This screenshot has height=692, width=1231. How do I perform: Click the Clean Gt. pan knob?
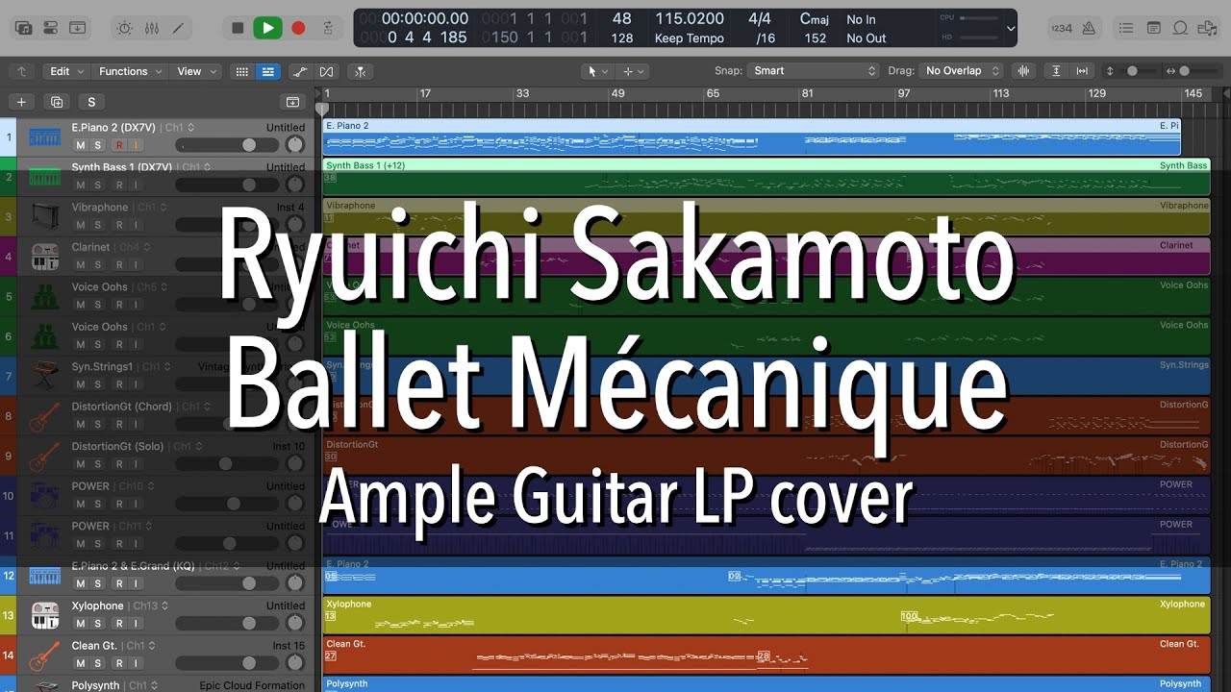(294, 663)
